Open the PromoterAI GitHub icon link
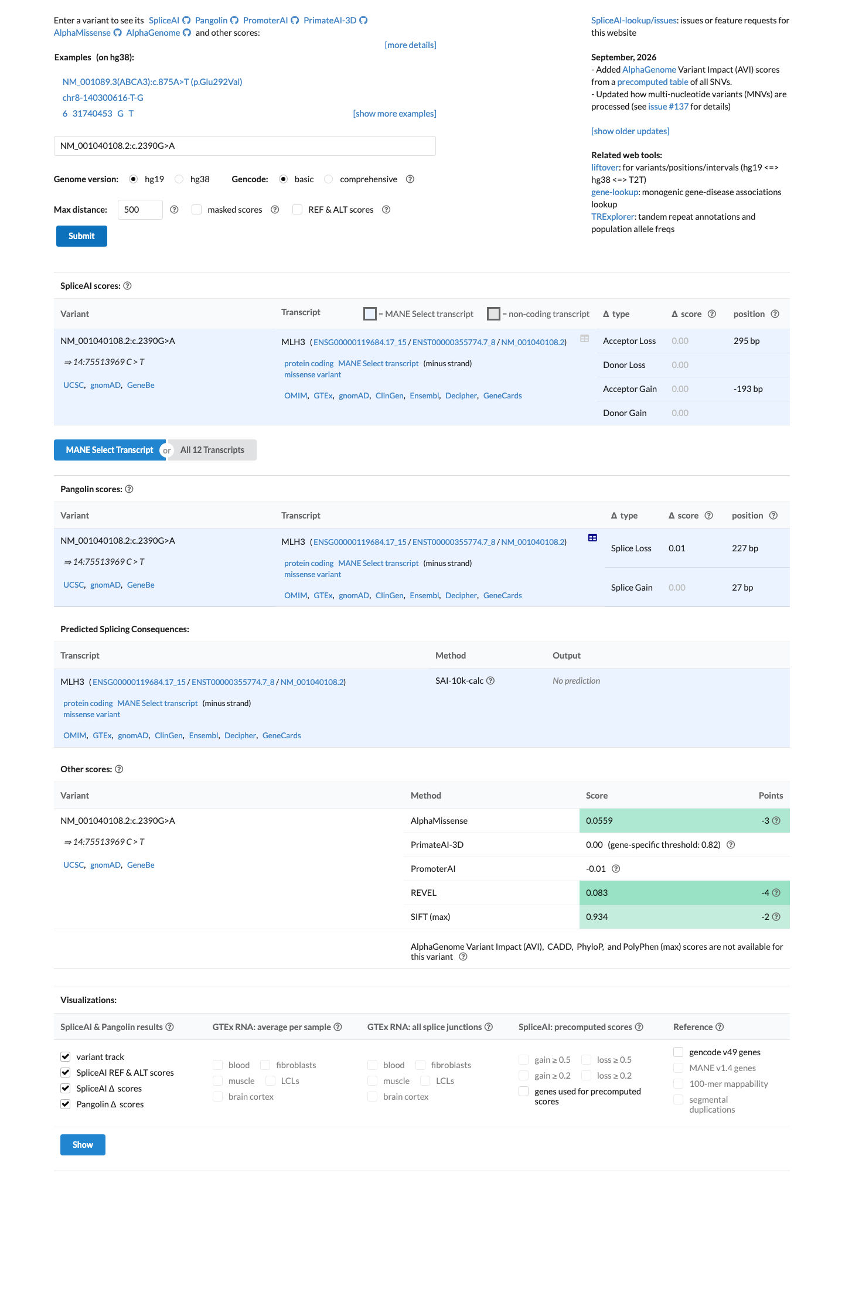This screenshot has height=1289, width=852. click(x=295, y=21)
